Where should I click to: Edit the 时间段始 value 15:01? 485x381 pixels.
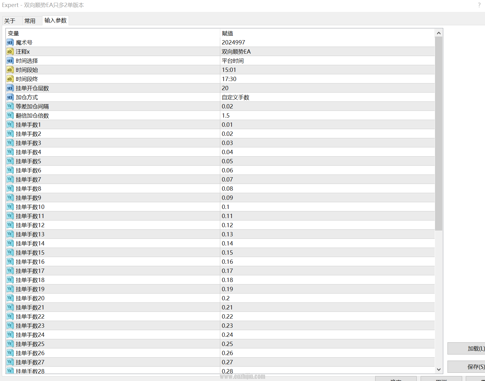coord(327,70)
